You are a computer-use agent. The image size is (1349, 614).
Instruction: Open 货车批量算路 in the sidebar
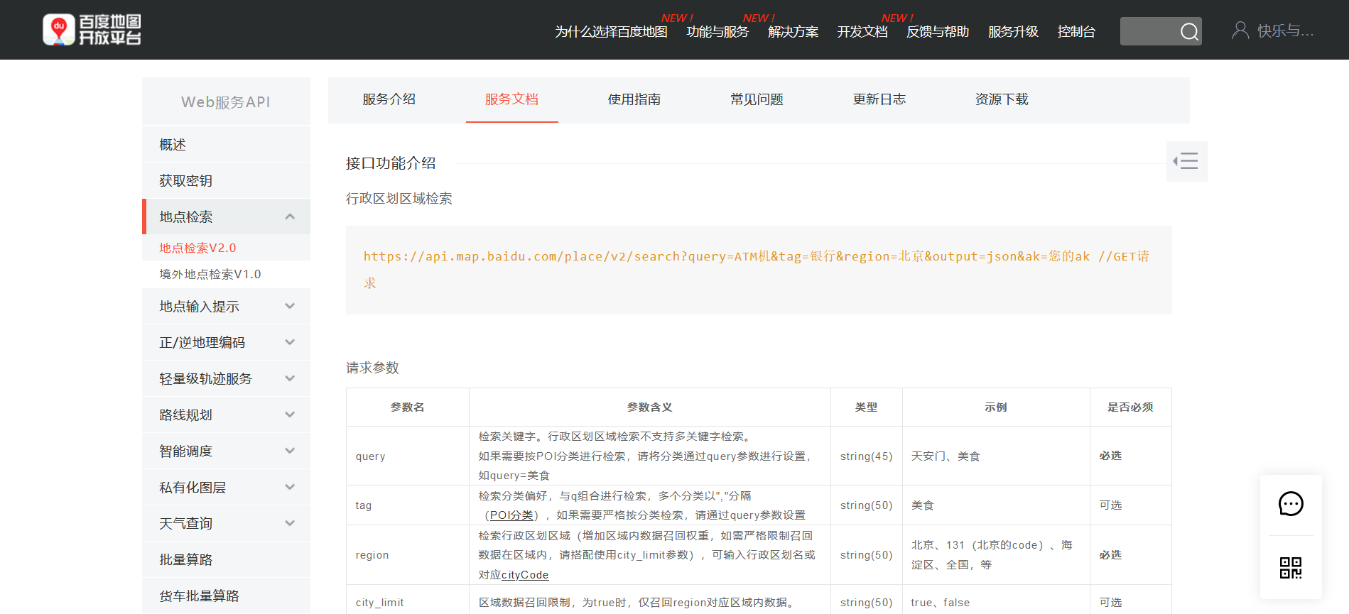coord(226,596)
